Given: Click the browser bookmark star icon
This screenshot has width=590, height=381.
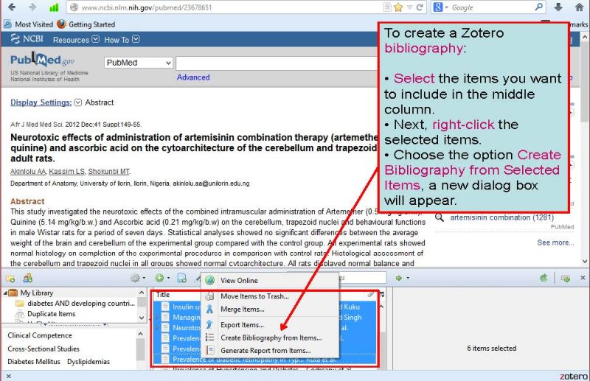Looking at the screenshot, I should [x=398, y=7].
